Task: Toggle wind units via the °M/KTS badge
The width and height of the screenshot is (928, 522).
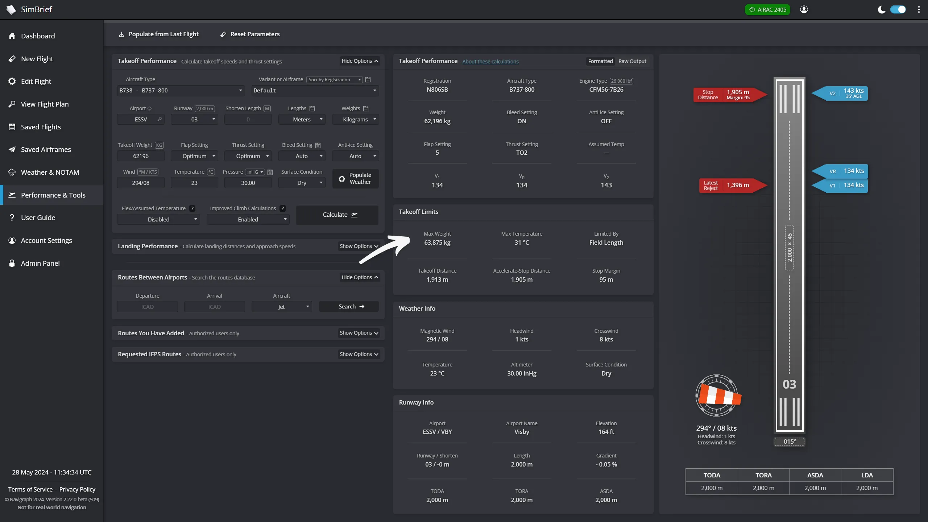Action: pos(148,172)
